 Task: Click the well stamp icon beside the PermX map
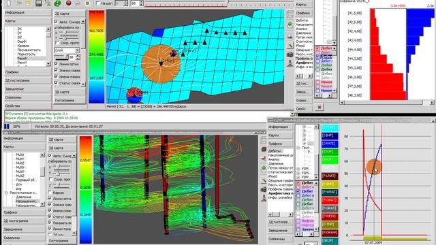(290, 63)
